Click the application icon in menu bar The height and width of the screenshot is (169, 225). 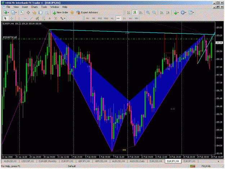(3, 7)
